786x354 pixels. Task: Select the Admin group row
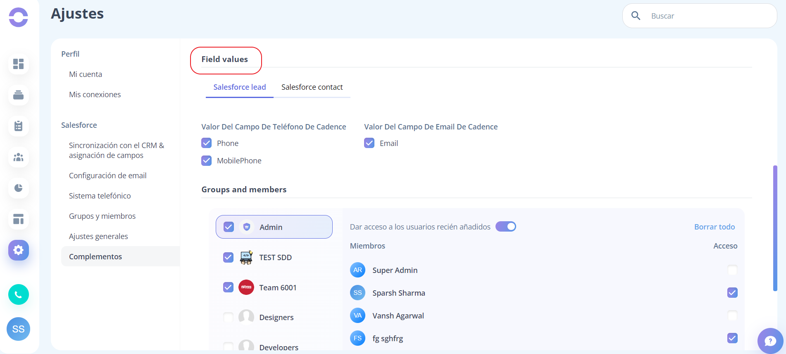pos(274,227)
